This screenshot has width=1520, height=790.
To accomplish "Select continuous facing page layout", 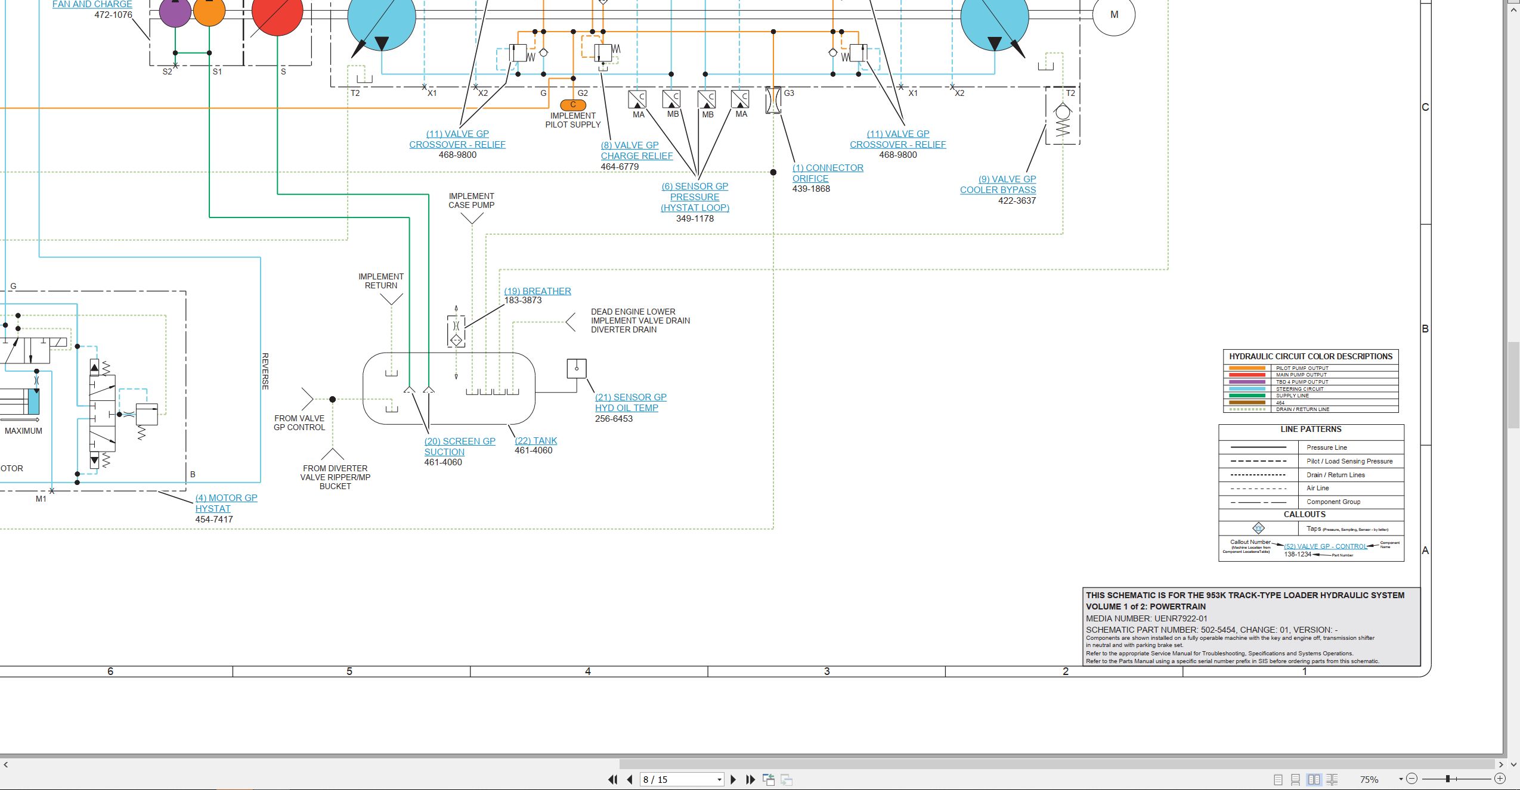I will [x=1332, y=779].
